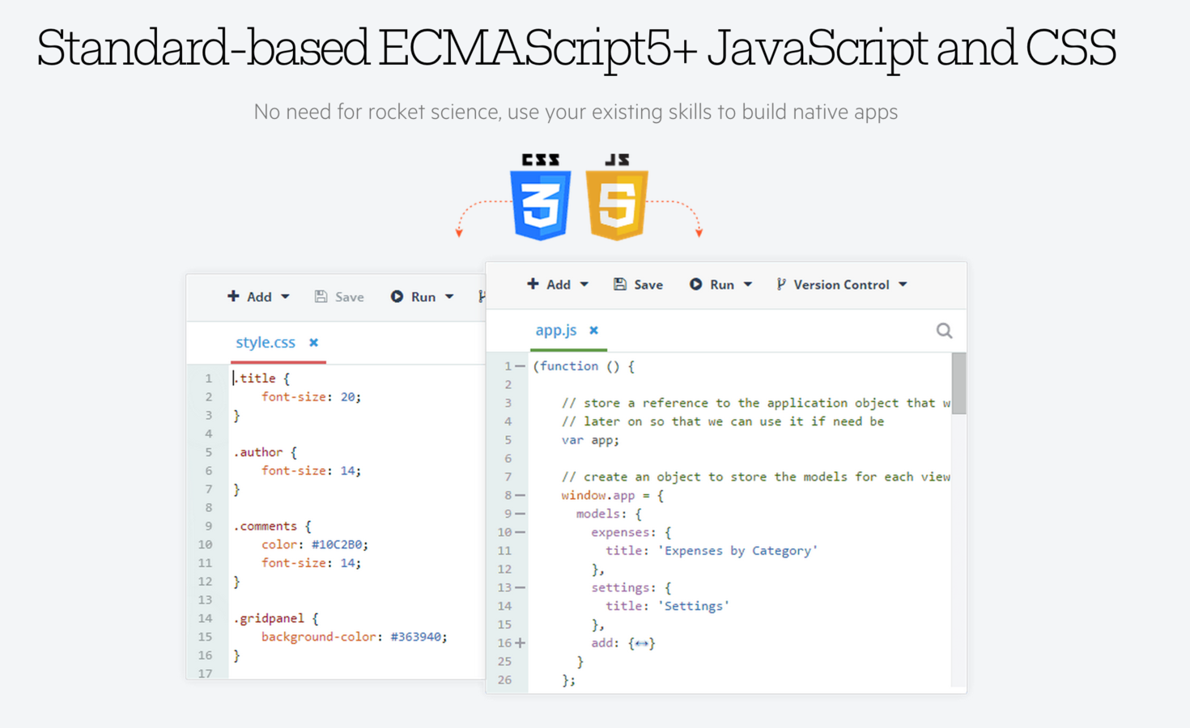Collapse code fold at line 10
This screenshot has height=728, width=1190.
(521, 532)
